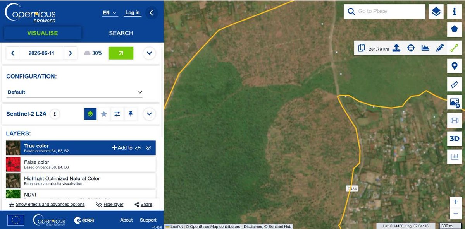Click the green arrow button beside 30%
The width and height of the screenshot is (465, 229).
(121, 53)
